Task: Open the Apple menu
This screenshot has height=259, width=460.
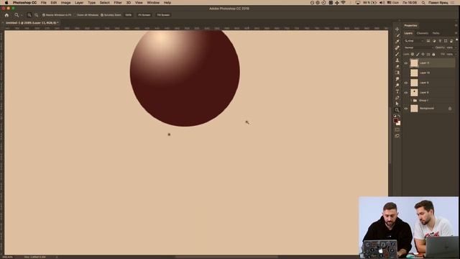Action: click(6, 3)
